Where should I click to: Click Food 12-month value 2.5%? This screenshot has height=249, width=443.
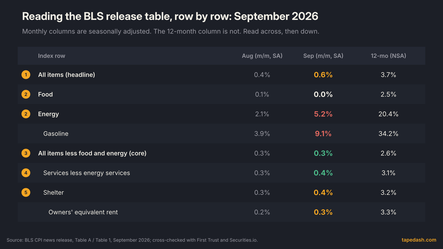click(x=388, y=94)
